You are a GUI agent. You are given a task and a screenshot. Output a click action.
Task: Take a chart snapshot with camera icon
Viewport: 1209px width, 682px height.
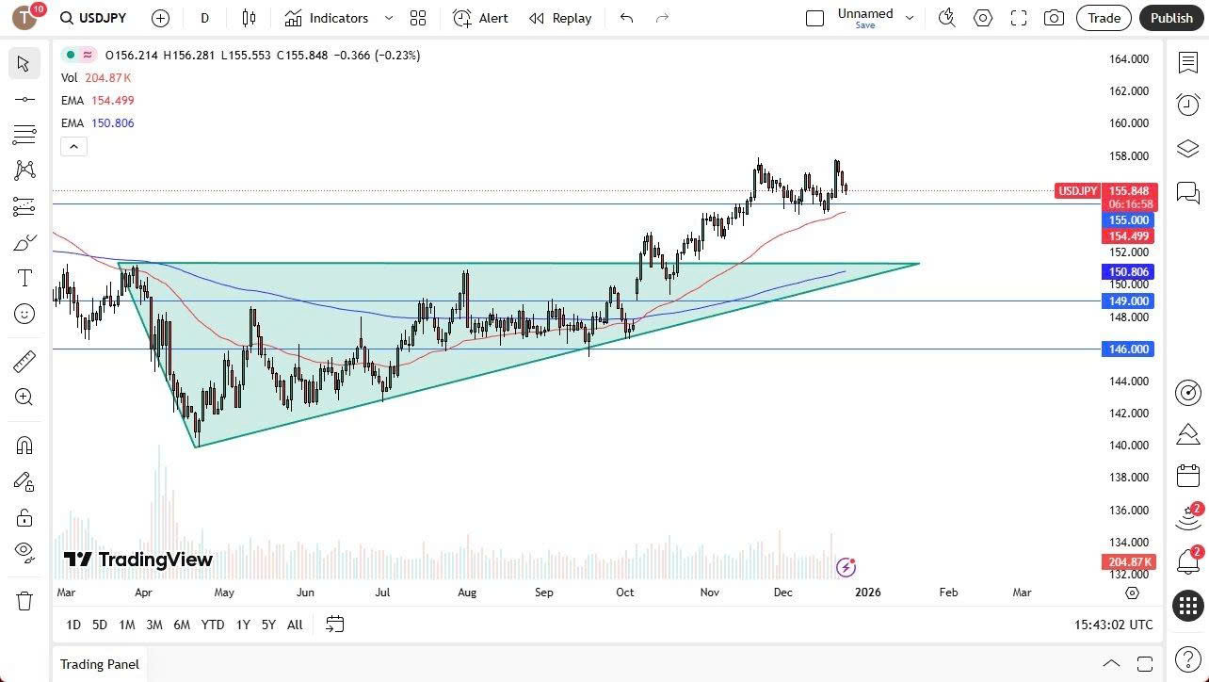[1055, 18]
